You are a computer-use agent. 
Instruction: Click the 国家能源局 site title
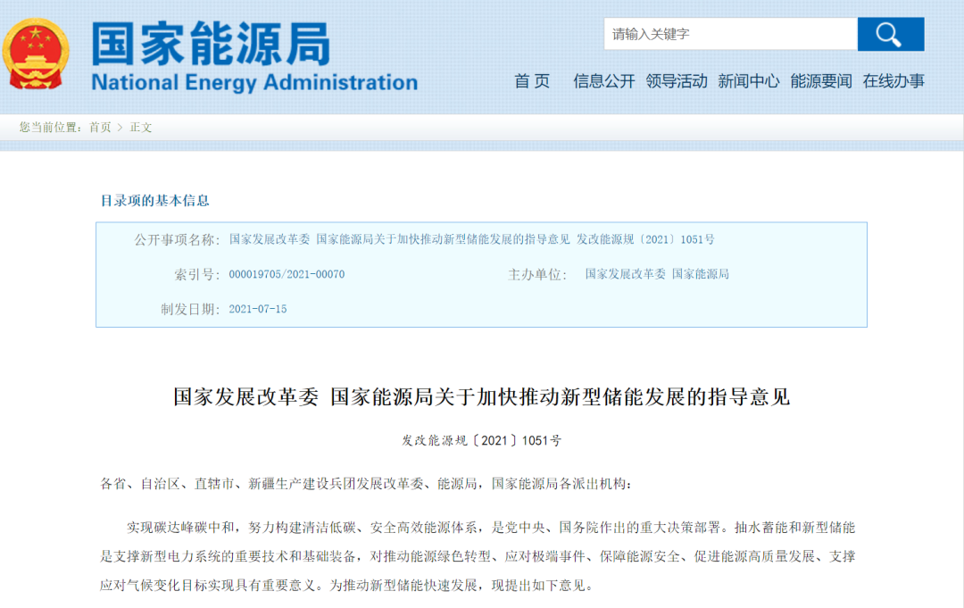[211, 44]
